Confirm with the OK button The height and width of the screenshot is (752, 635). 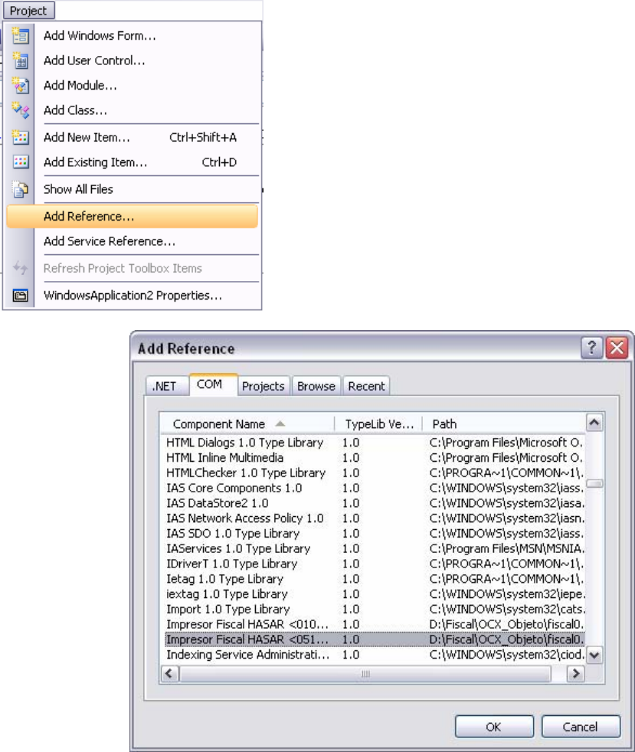pyautogui.click(x=494, y=727)
